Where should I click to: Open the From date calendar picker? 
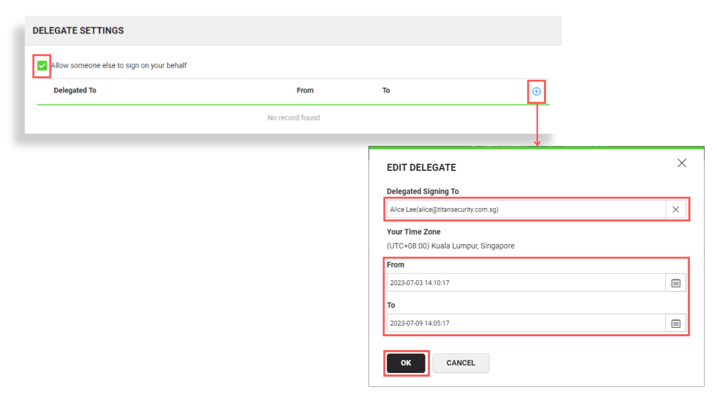pos(675,282)
